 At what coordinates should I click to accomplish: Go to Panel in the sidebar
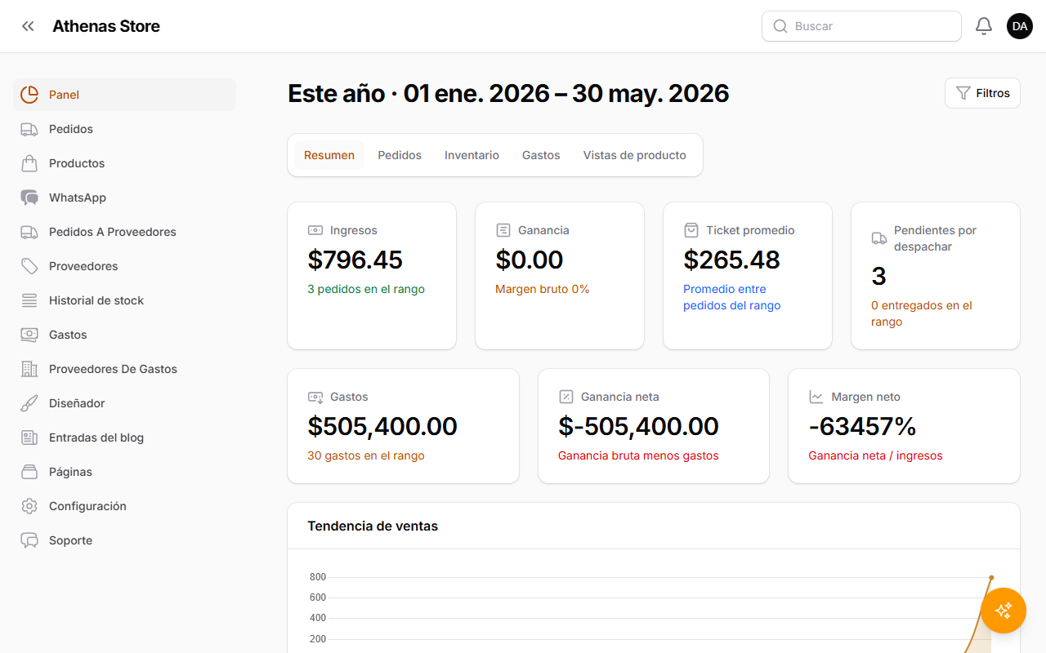(124, 95)
